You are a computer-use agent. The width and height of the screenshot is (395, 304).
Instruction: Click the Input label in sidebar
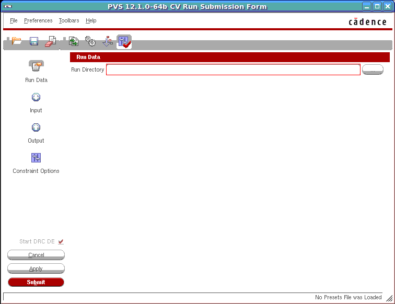[x=36, y=111]
